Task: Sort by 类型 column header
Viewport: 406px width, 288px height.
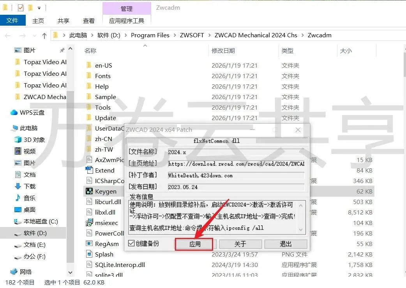Action: tap(288, 51)
